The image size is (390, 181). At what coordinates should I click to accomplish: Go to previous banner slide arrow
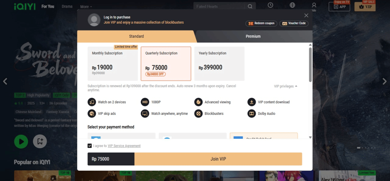point(5,81)
